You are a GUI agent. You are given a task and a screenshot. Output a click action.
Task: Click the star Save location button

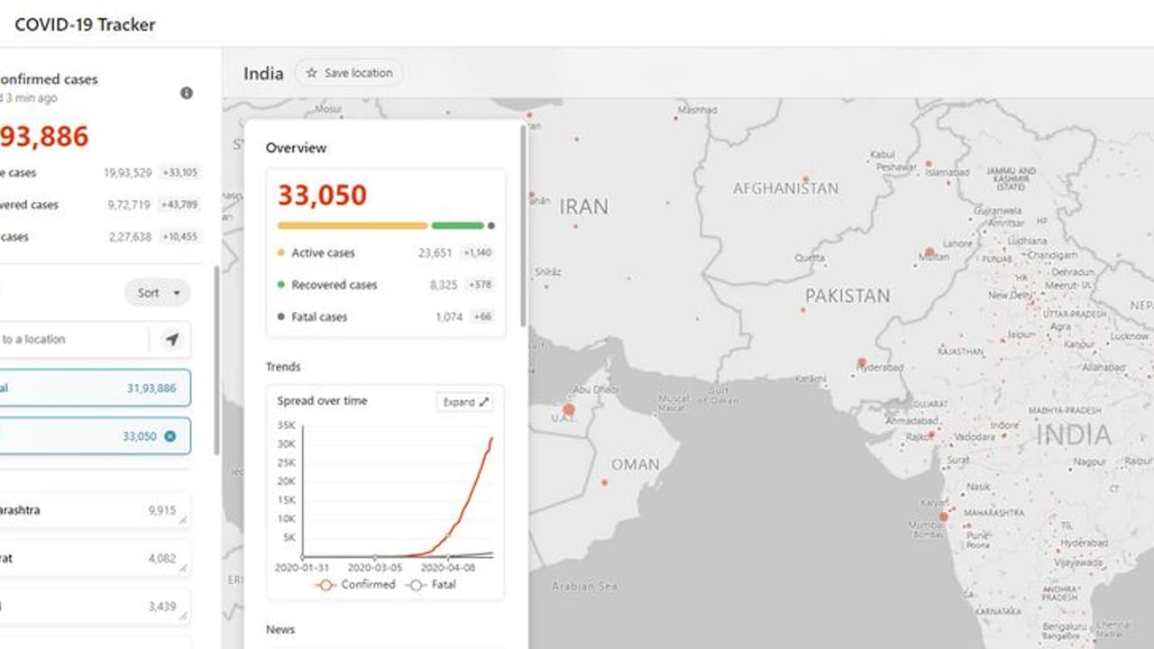[x=349, y=73]
